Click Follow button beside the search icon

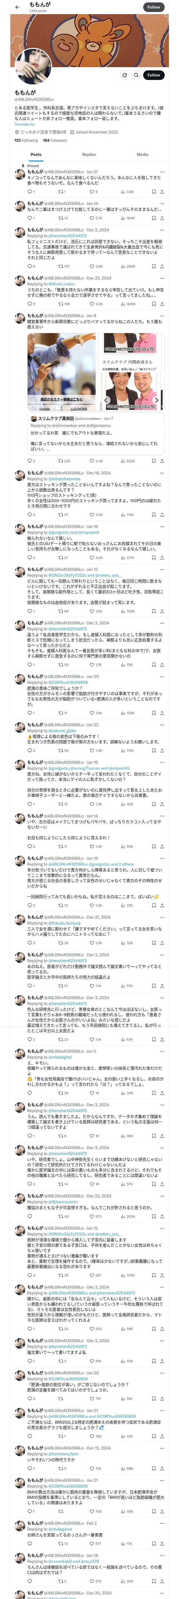pyautogui.click(x=153, y=75)
